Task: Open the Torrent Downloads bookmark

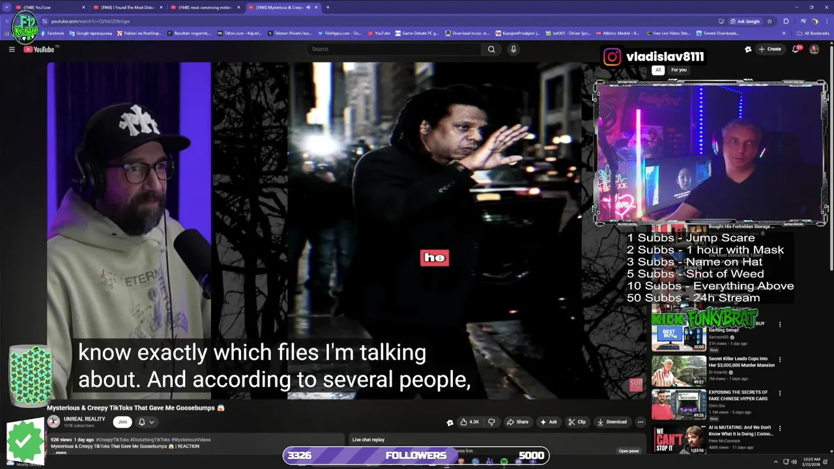Action: tap(717, 33)
